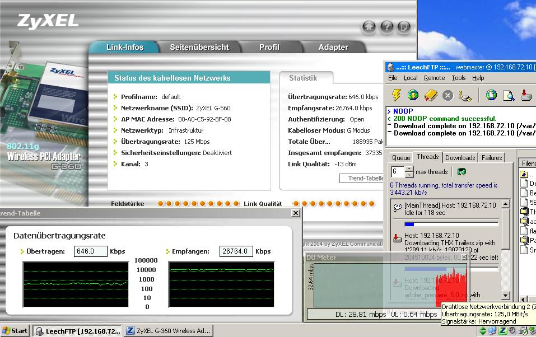536x337 pixels.
Task: Open the Remote menu
Action: pyautogui.click(x=434, y=78)
